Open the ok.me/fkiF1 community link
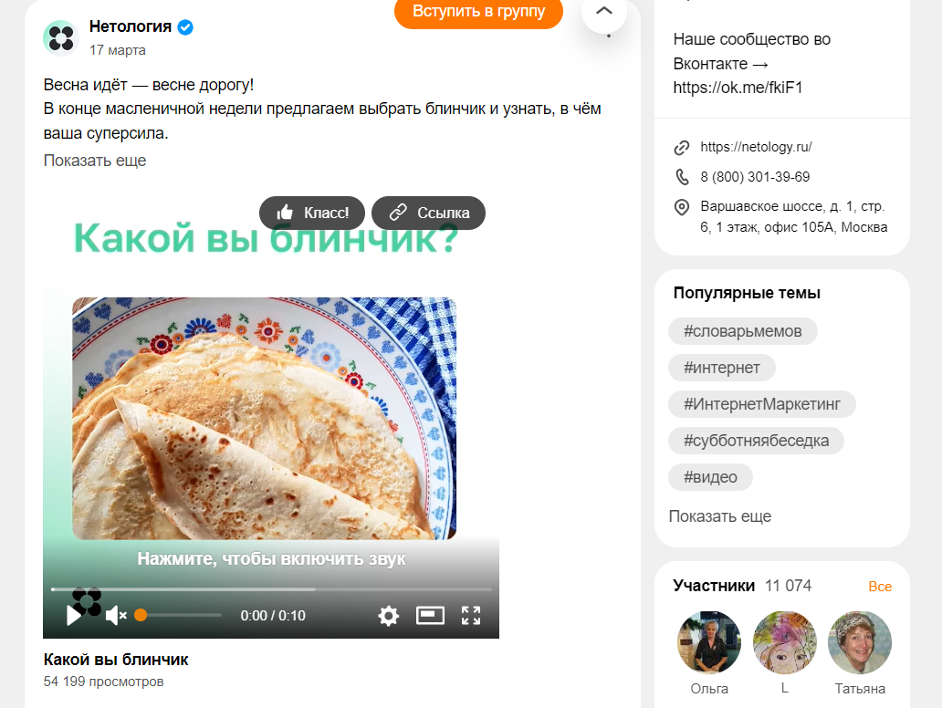This screenshot has width=942, height=708. coord(738,88)
